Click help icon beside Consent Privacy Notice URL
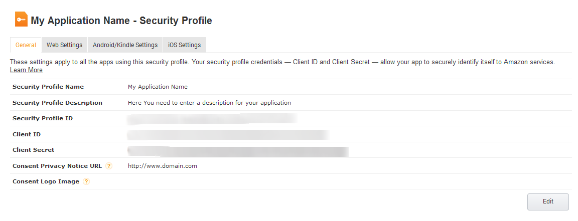Viewport: 578px width, 221px height. coord(109,166)
